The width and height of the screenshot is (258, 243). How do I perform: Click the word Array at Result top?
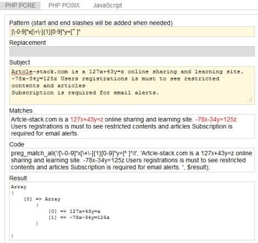point(19,187)
